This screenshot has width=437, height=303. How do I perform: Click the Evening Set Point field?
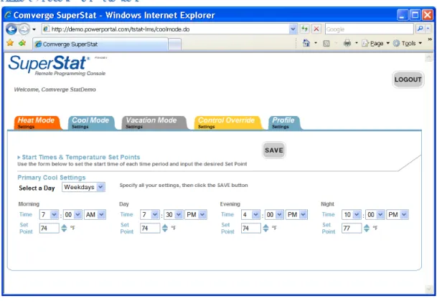coord(251,229)
